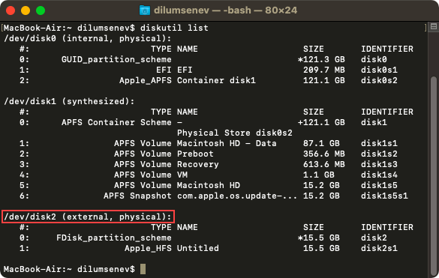Maximize the window with the green button
439x278 pixels.
(41, 10)
